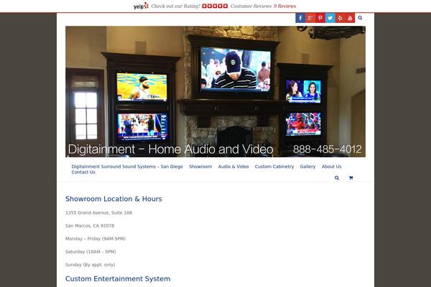The height and width of the screenshot is (287, 431).
Task: Open Digitainment Surround Sound Systems San Diego link
Action: click(x=127, y=166)
